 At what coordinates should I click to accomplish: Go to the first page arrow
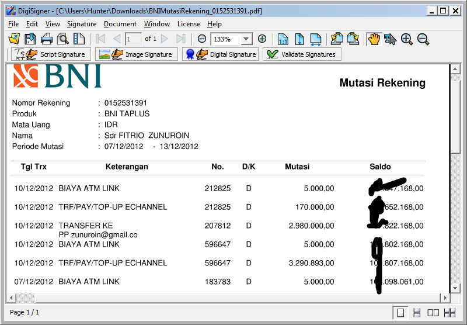tap(100, 39)
